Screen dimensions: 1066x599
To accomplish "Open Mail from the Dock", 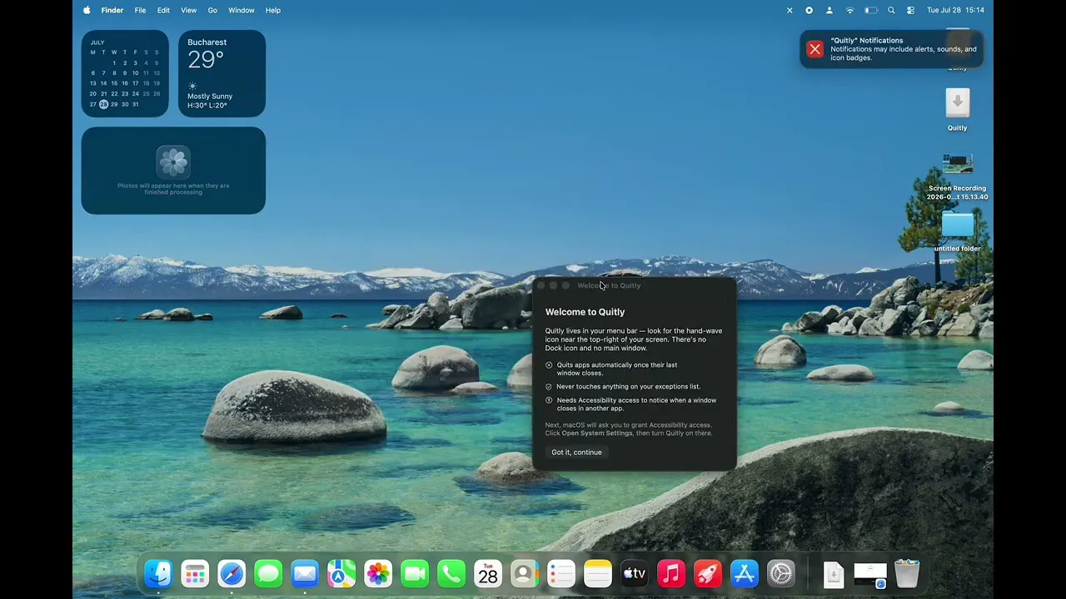I will point(305,573).
